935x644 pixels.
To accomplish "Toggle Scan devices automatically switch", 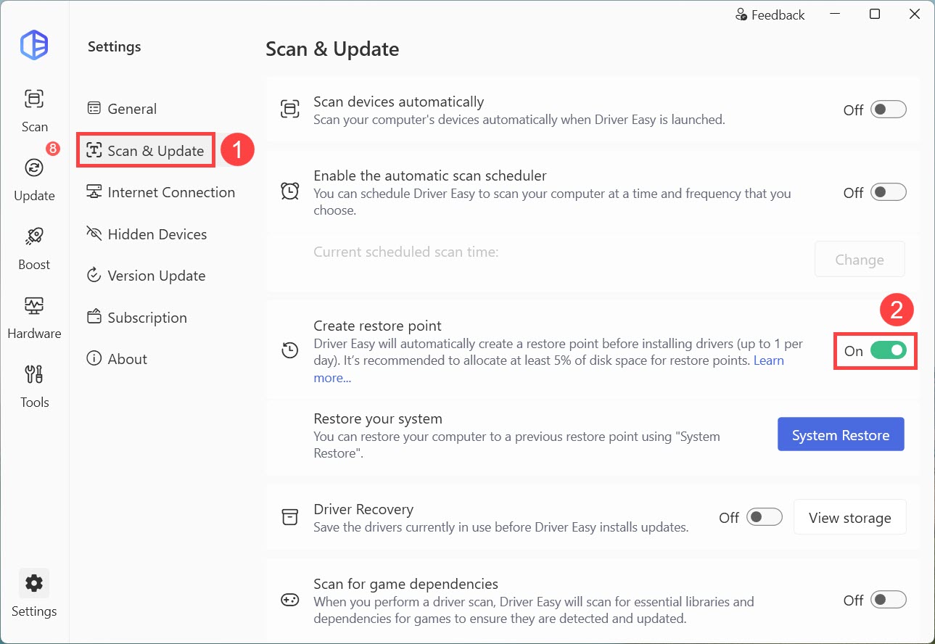I will 889,110.
